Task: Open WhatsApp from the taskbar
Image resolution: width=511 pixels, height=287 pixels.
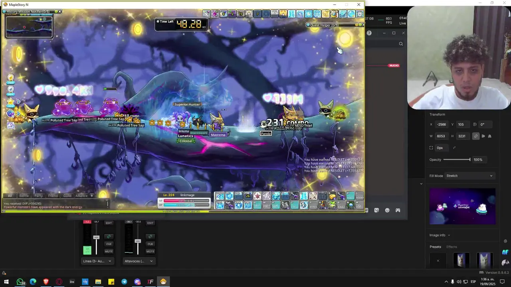Action: (20, 282)
